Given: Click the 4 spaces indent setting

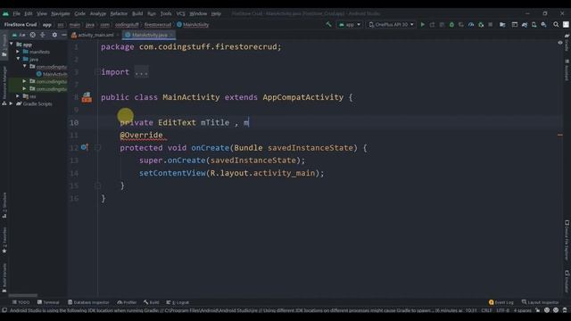Looking at the screenshot, I should [x=522, y=310].
